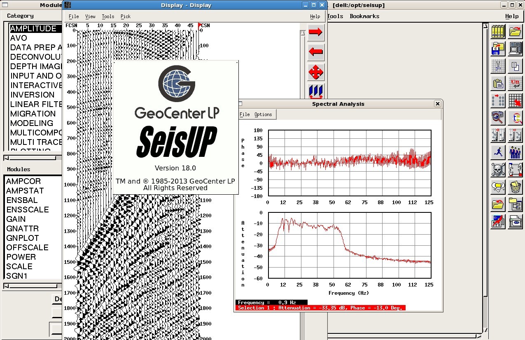Click the group of people icon

click(515, 153)
